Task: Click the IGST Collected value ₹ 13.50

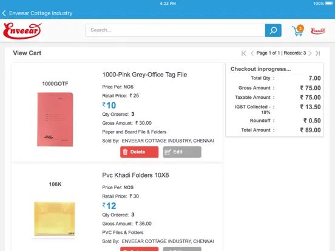Action: [311, 107]
